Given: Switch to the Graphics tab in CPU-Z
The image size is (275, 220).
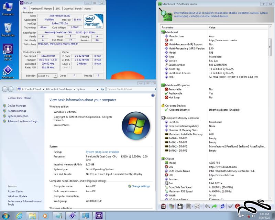Looking at the screenshot, I should pos(68,9).
